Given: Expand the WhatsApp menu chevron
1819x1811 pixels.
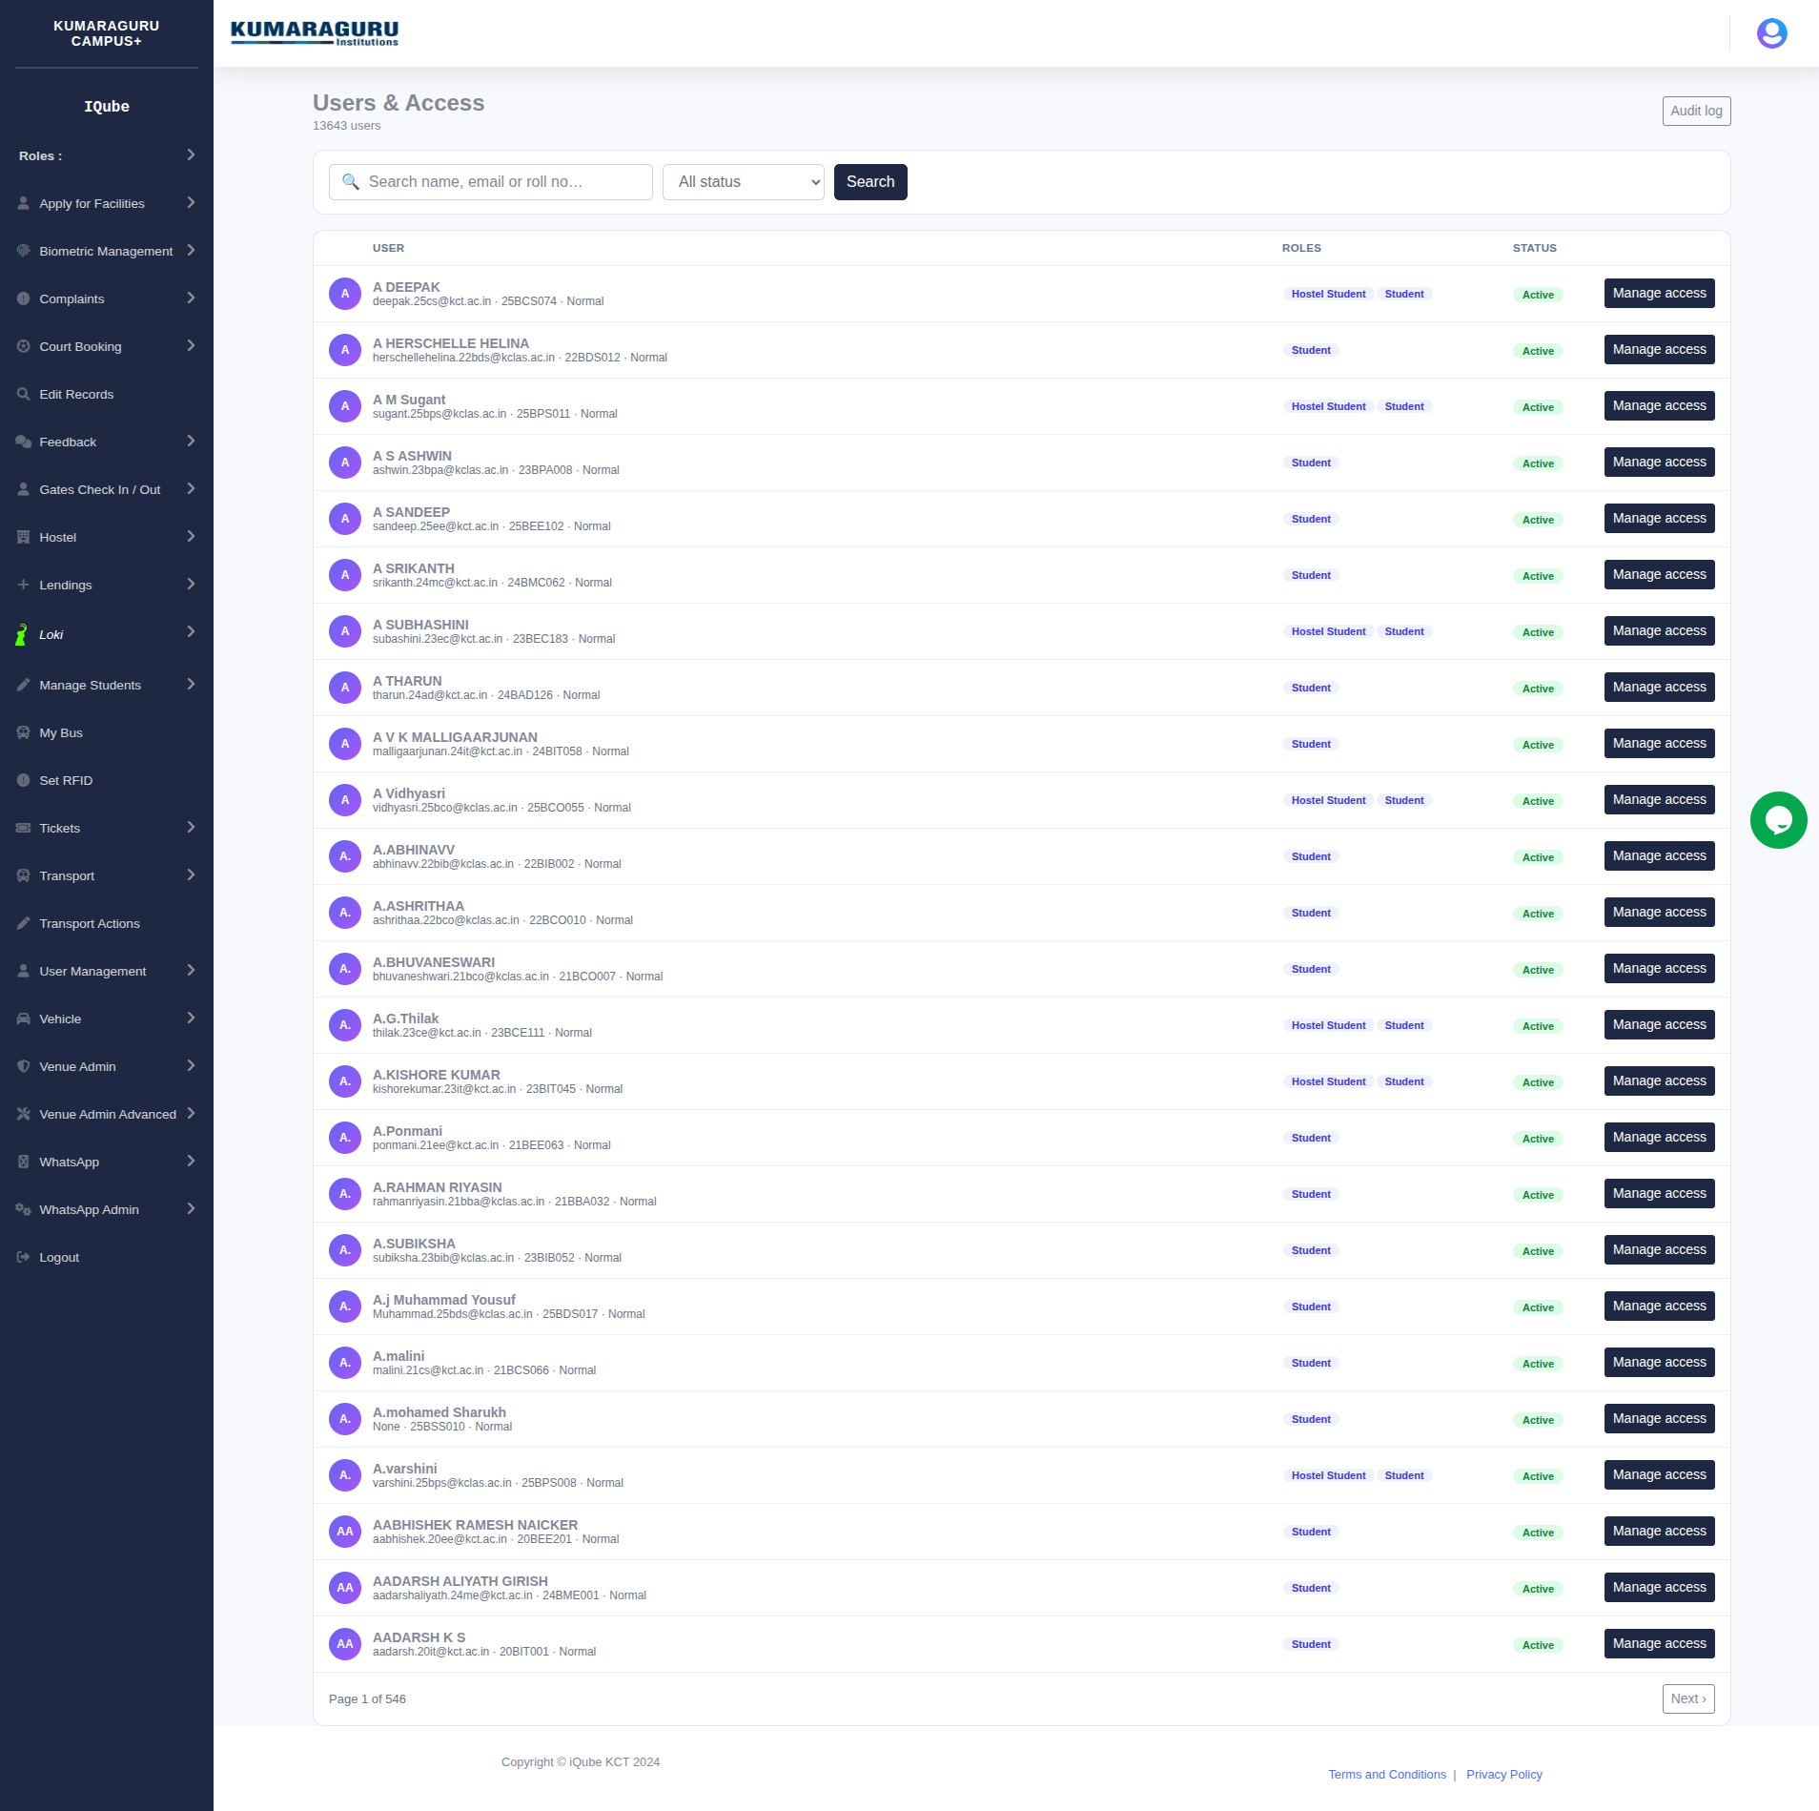Looking at the screenshot, I should pos(191,1161).
